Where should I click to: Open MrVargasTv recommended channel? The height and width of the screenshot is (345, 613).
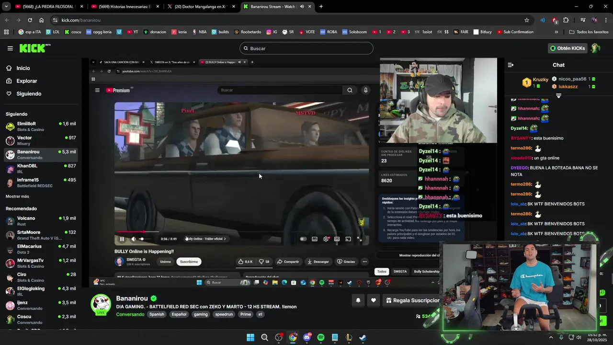point(41,263)
